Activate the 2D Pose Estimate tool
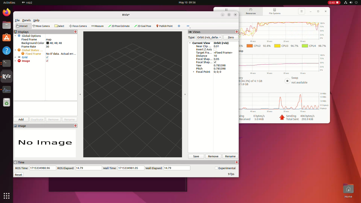This screenshot has height=203, width=361. [119, 26]
